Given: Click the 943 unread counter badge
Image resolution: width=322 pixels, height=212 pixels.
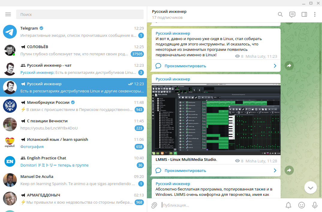Looking at the screenshot, I should tap(139, 109).
